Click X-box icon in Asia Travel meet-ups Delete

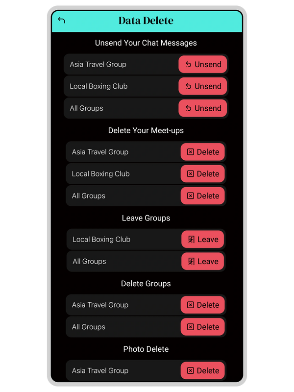point(191,152)
